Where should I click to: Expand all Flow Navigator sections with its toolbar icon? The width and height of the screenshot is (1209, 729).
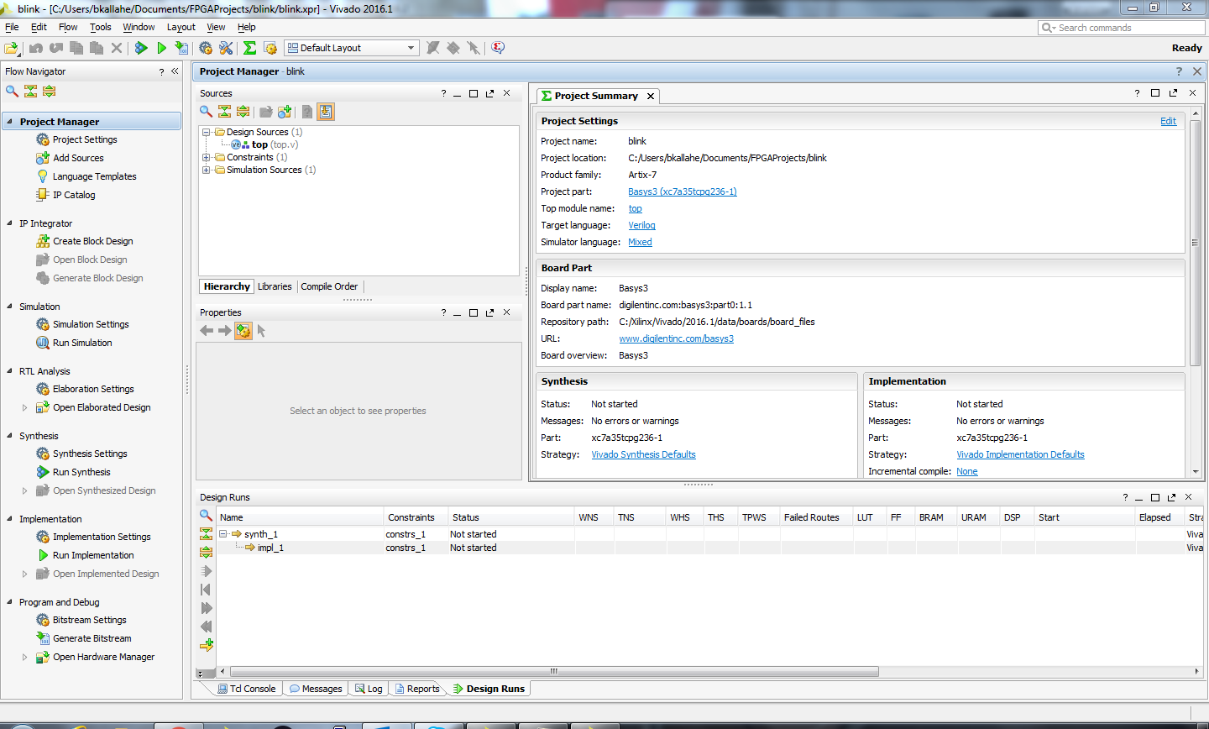(49, 91)
